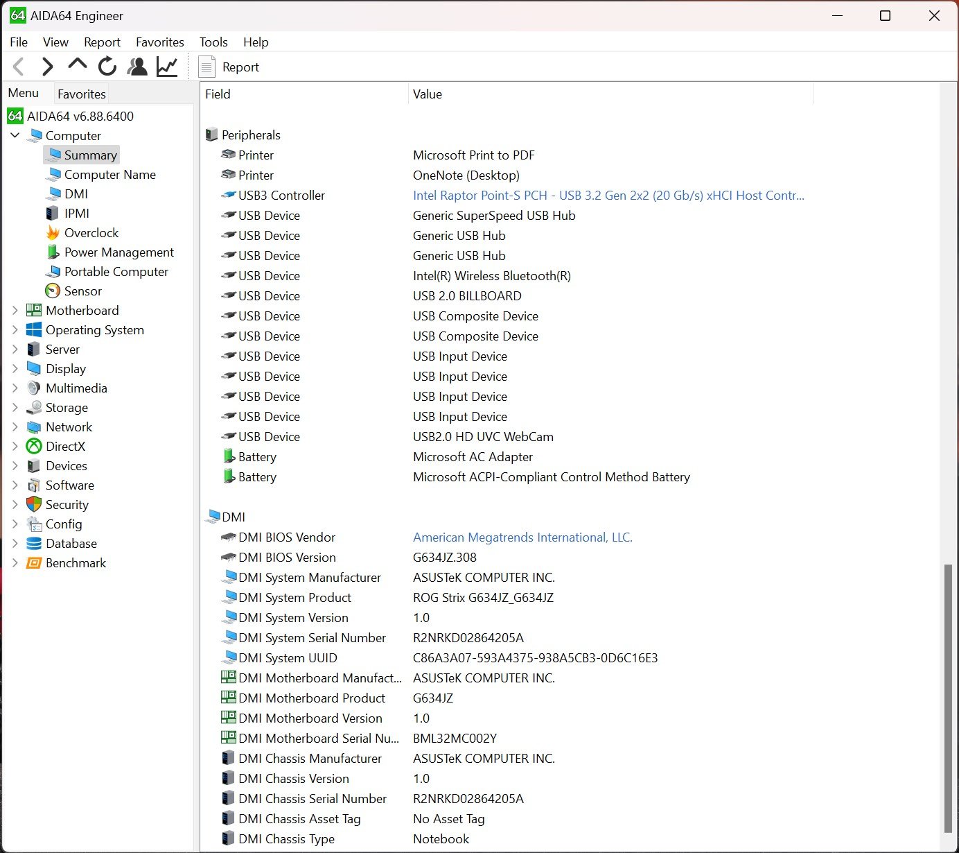Select the DMI Chassis Asset Tag row
Image resolution: width=959 pixels, height=853 pixels.
coord(506,819)
